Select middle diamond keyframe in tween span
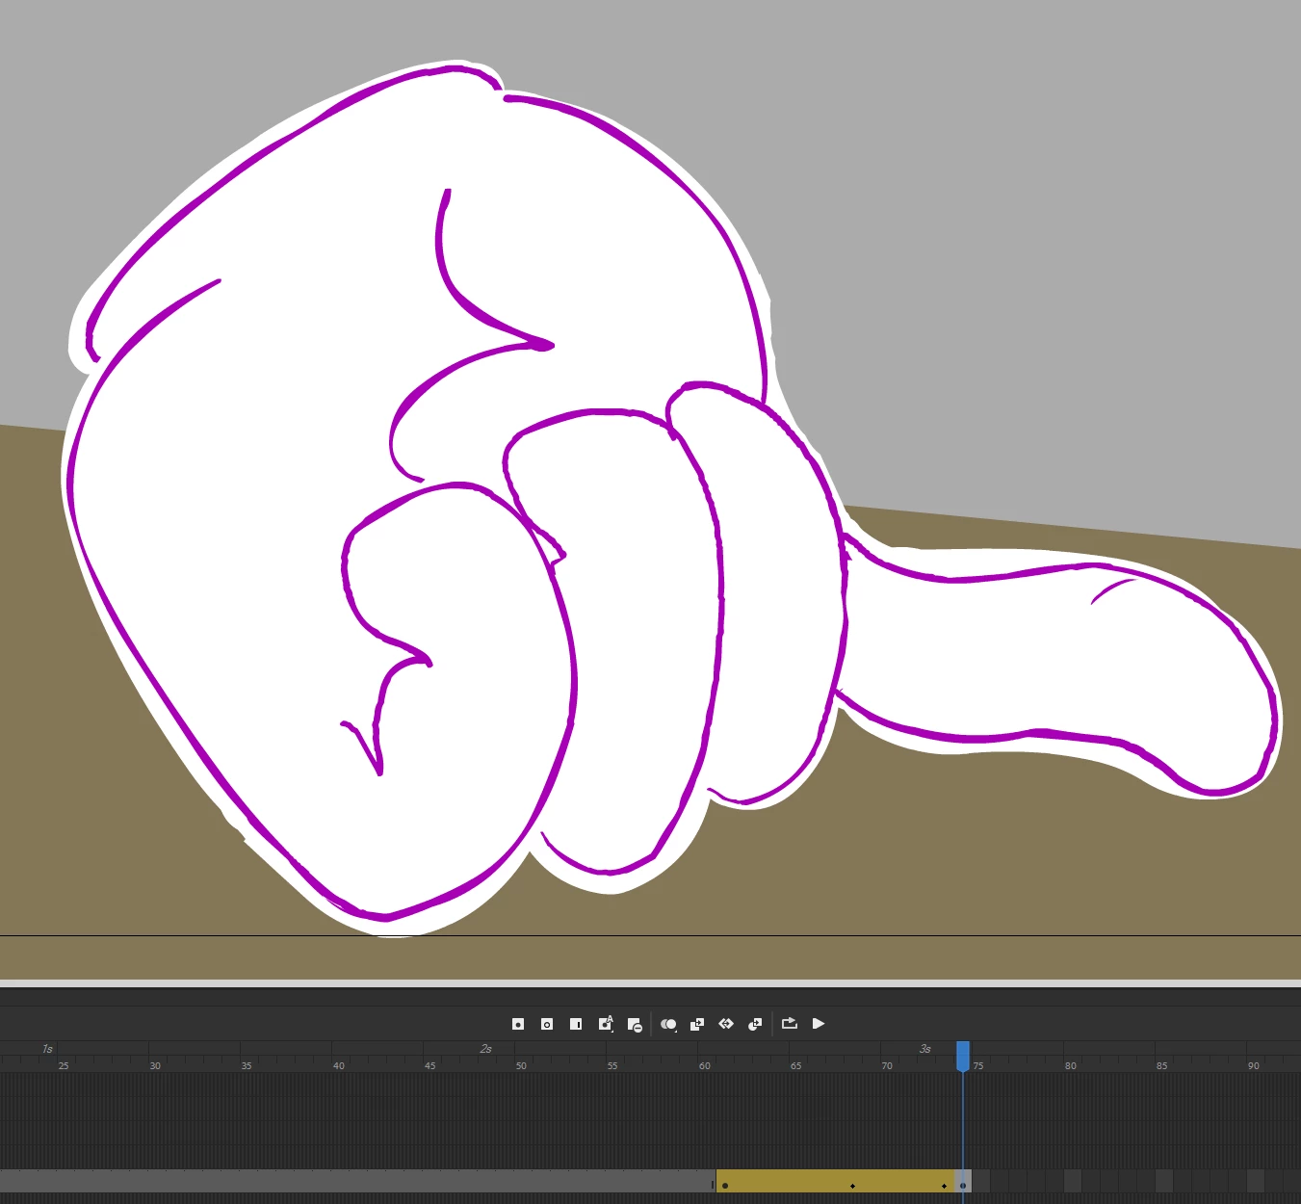 (x=853, y=1186)
